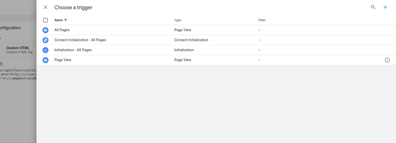The width and height of the screenshot is (396, 143).
Task: Toggle the select-all triggers checkbox
Action: [x=45, y=20]
